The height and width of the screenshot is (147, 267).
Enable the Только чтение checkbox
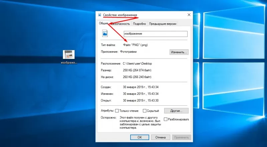[117, 111]
